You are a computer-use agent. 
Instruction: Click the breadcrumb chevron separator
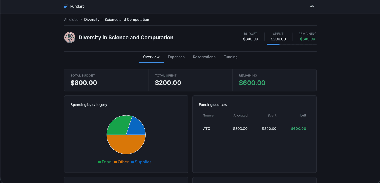click(81, 20)
